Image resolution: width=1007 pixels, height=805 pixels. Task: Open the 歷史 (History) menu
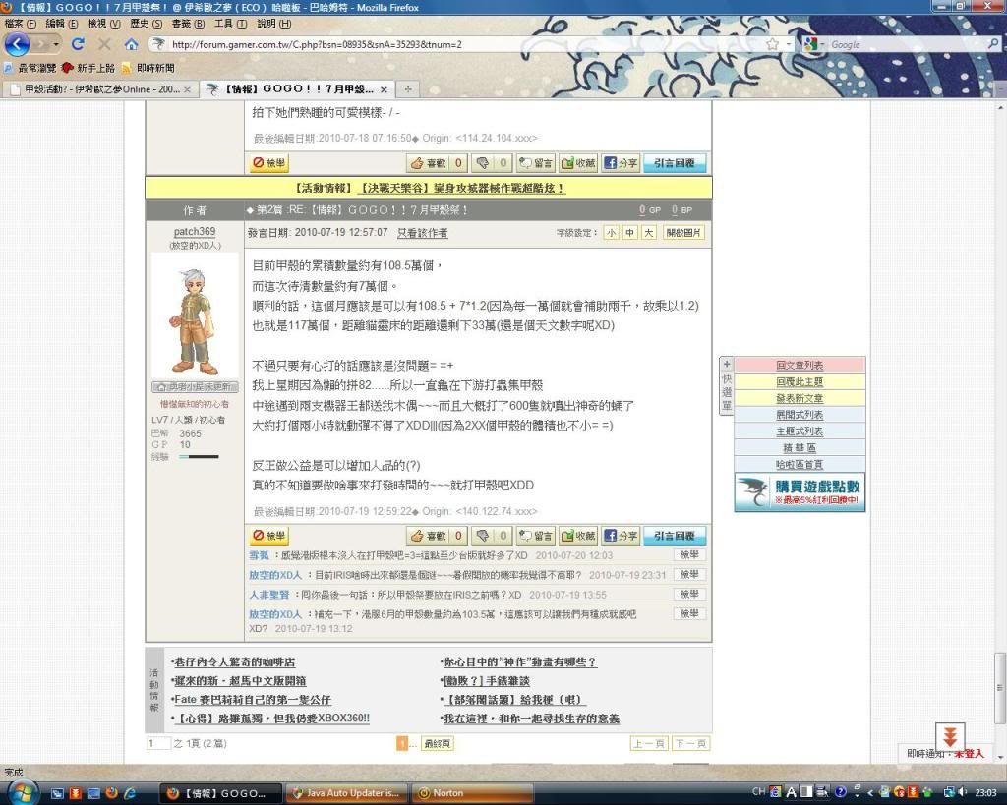click(146, 24)
